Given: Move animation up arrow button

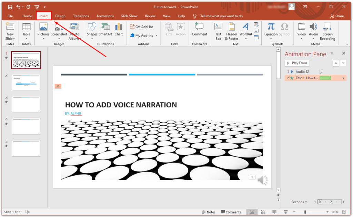Looking at the screenshot, I should (336, 63).
